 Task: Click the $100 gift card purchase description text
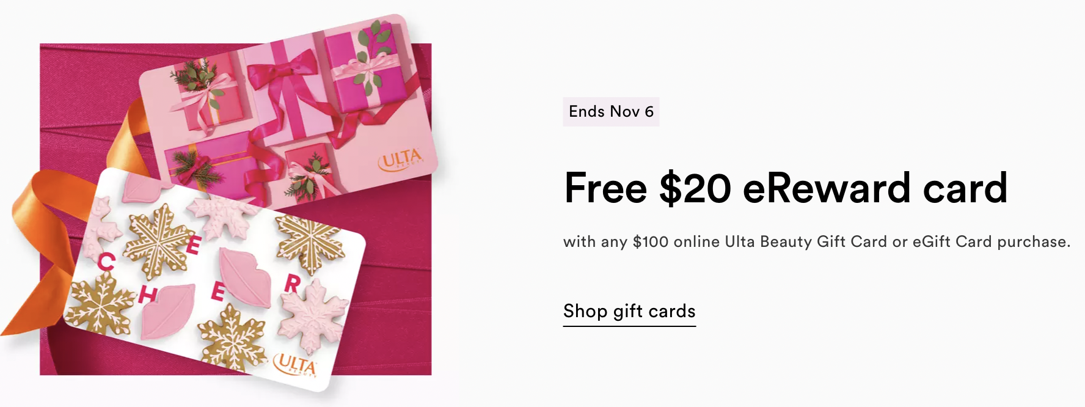tap(816, 242)
